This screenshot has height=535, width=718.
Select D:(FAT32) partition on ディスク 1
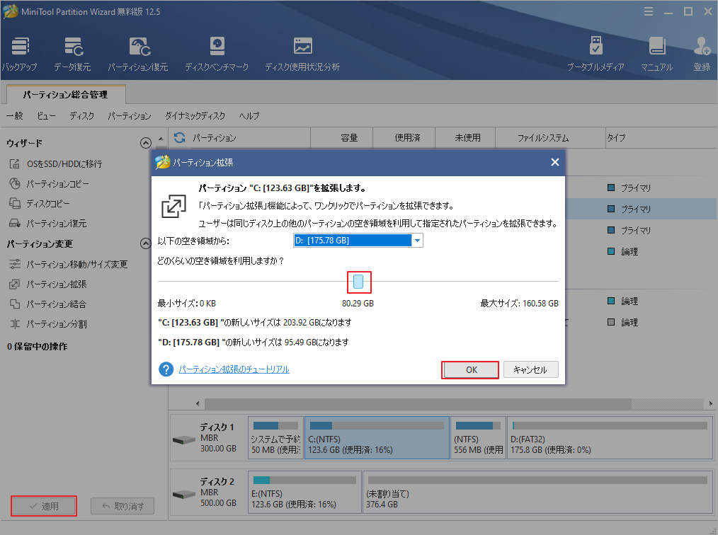610,437
